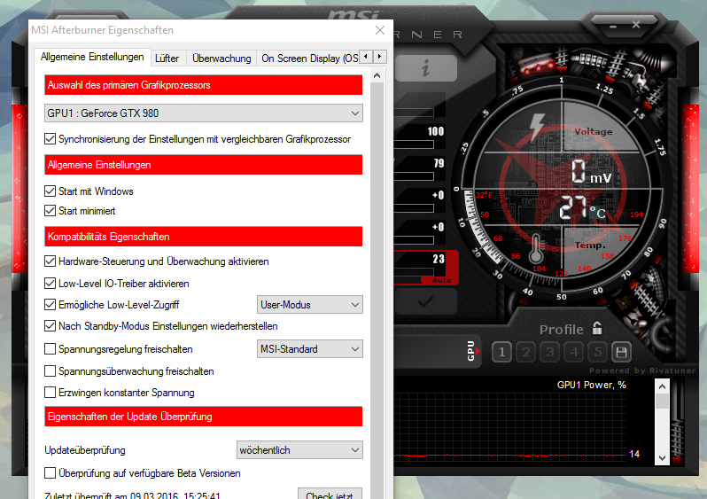Click the red header 'Kompatibilitäts Eigenschaften'
The width and height of the screenshot is (707, 499).
tap(204, 237)
